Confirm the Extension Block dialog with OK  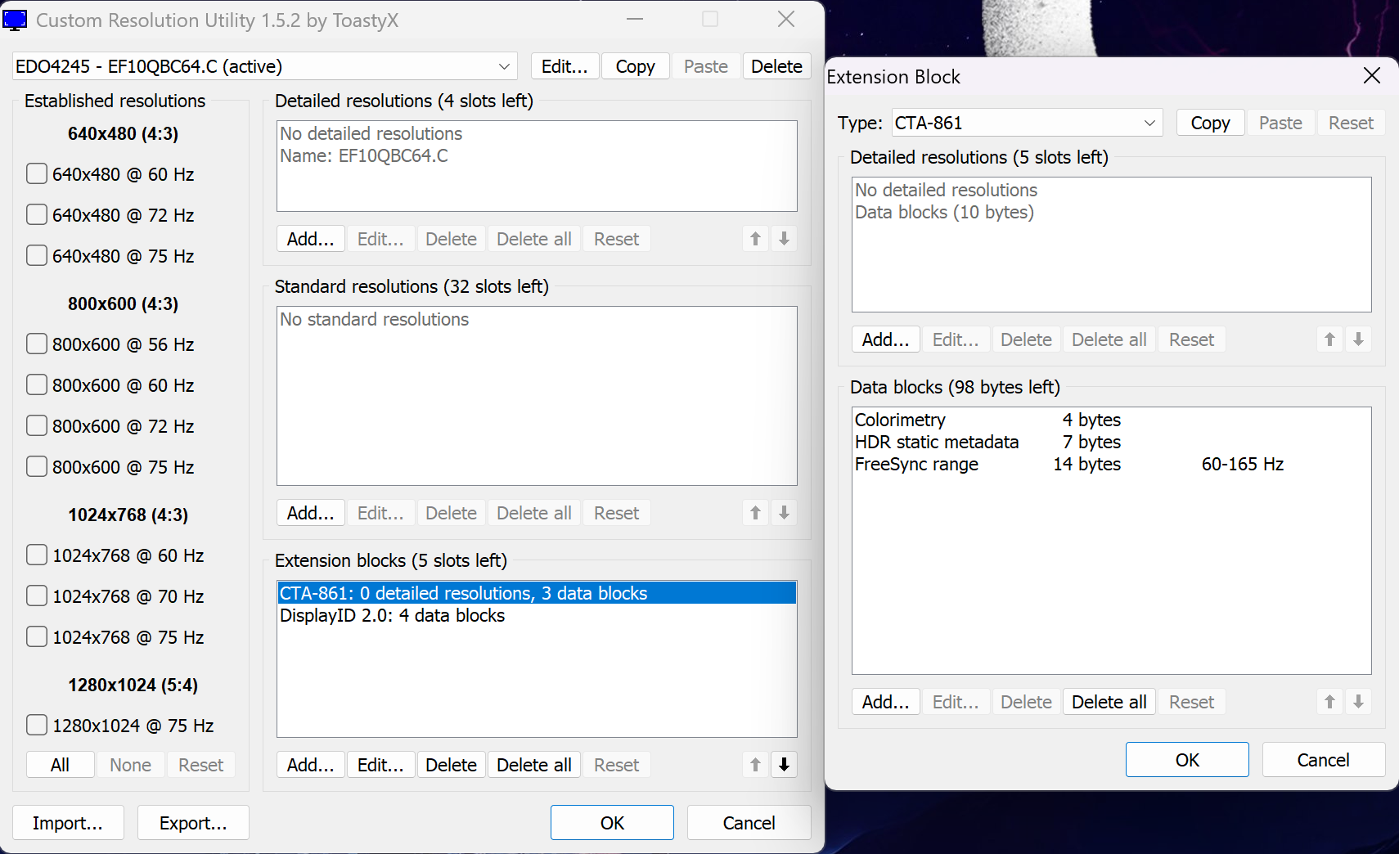pos(1186,760)
